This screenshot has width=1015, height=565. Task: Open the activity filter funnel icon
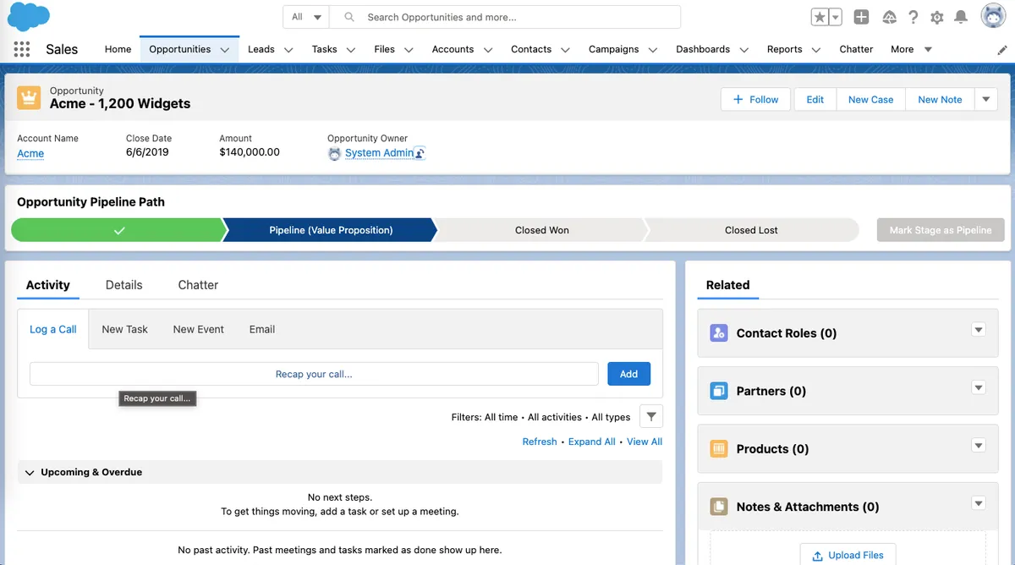click(651, 416)
